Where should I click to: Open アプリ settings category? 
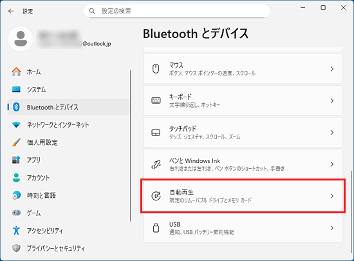point(68,160)
